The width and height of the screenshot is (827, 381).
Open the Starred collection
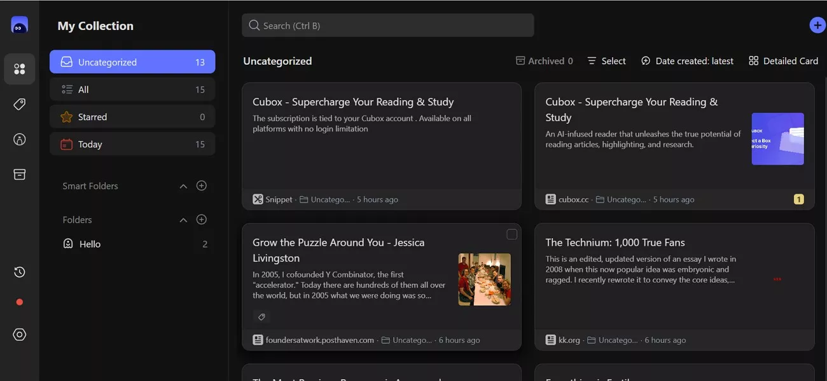click(132, 117)
